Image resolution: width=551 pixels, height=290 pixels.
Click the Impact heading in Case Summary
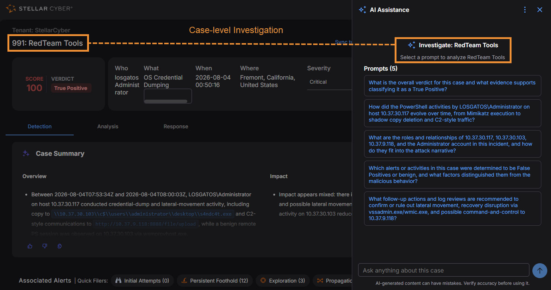click(279, 176)
